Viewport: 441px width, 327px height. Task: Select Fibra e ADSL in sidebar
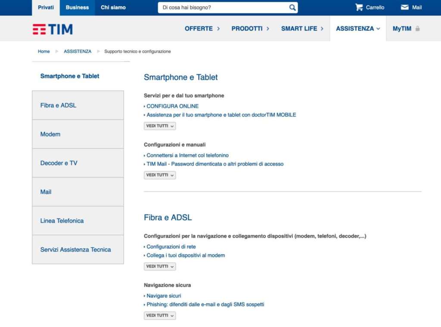coord(78,105)
